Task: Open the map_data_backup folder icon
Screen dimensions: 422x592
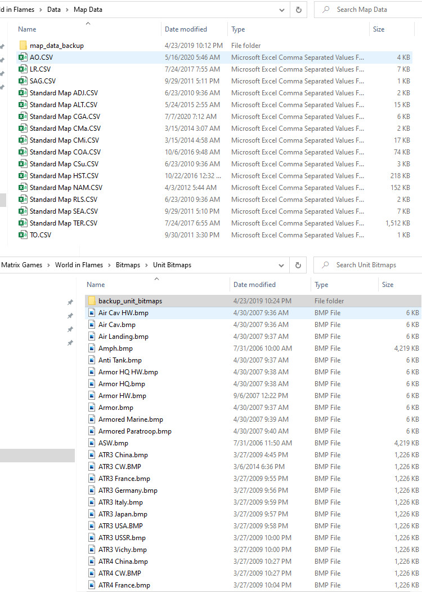Action: tap(23, 46)
